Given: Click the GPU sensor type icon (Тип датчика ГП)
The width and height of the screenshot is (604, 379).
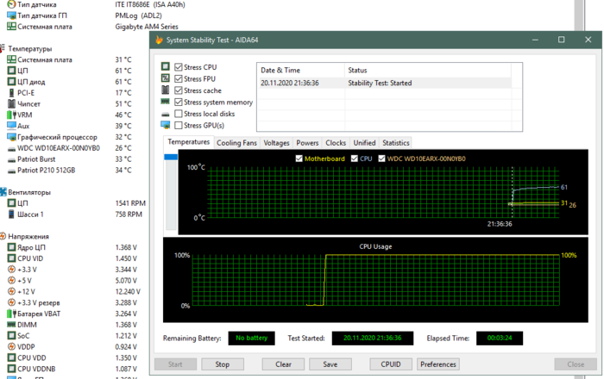Looking at the screenshot, I should pyautogui.click(x=11, y=16).
